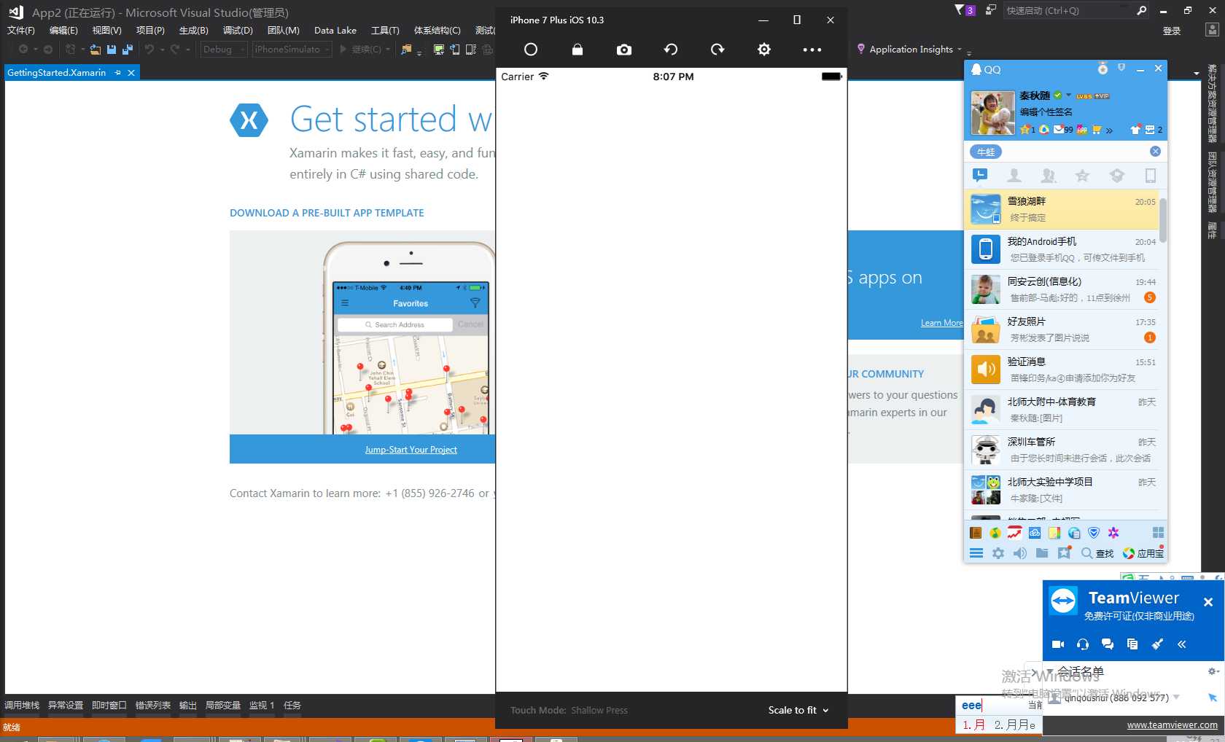Click QQ profile avatar photo
The height and width of the screenshot is (742, 1225).
point(992,113)
